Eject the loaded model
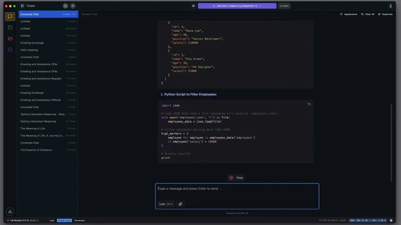 [x=284, y=6]
